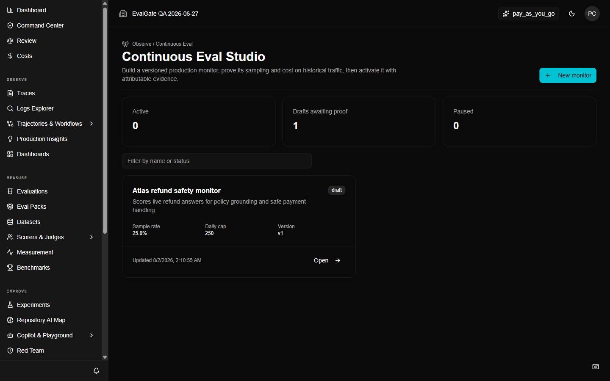Click the Evaluations beaker icon
Screen dimensions: 610x381
coord(10,191)
